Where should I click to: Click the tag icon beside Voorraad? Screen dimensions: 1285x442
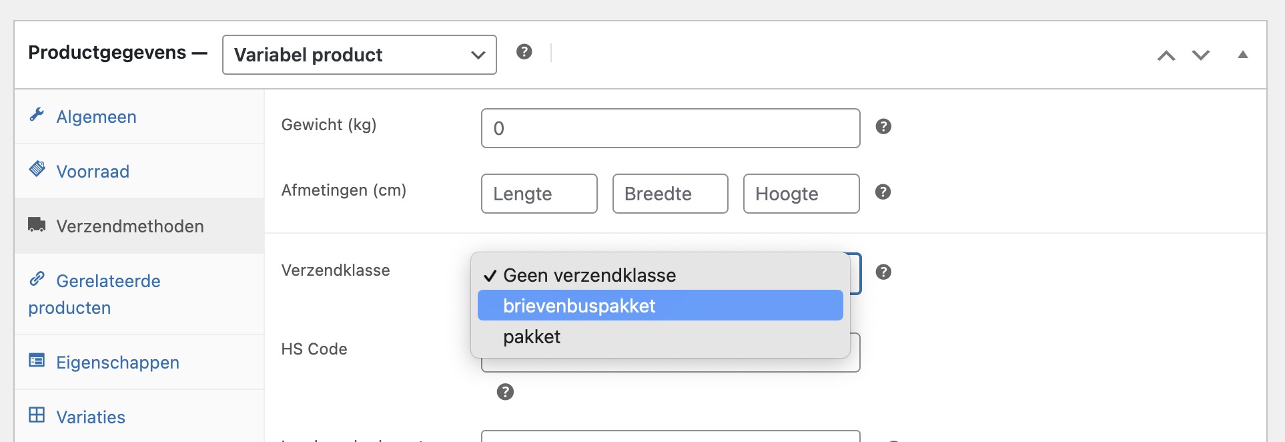coord(38,170)
